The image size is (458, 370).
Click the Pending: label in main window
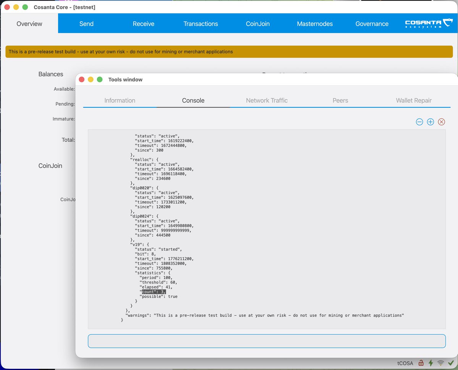click(65, 104)
